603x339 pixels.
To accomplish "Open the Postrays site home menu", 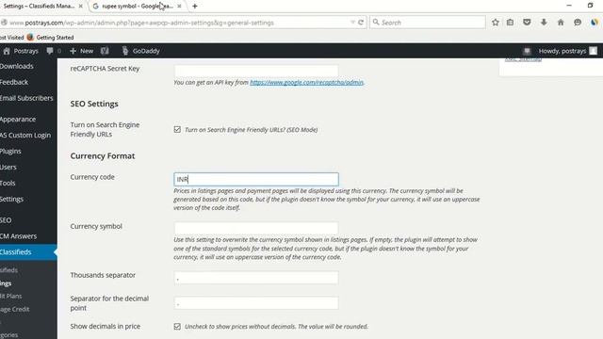I will pyautogui.click(x=21, y=51).
